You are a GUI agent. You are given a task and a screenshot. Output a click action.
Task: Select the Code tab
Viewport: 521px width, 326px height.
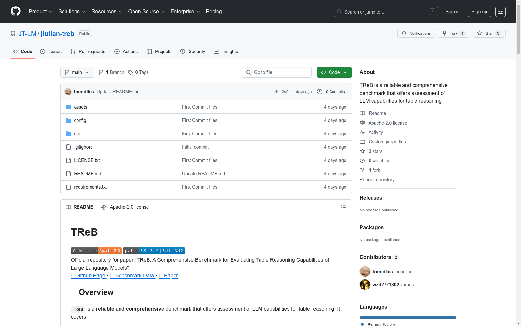tap(23, 52)
